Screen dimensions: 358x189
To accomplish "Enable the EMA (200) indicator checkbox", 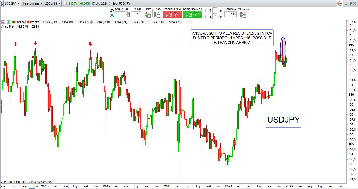I will [131, 22].
